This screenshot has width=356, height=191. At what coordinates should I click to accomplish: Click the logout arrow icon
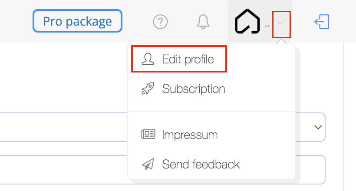coord(322,22)
